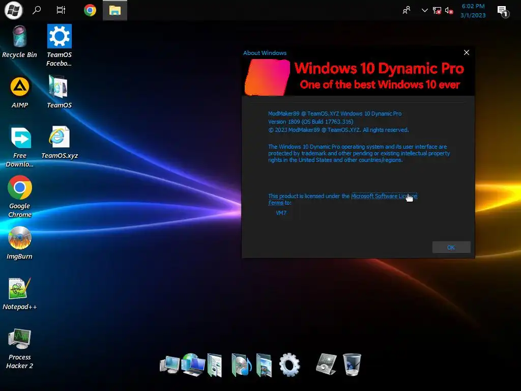Click the 'VM7' licensee text
521x391 pixels.
coord(281,213)
